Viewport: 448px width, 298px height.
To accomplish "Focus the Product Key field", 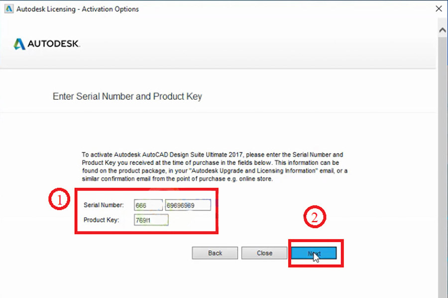I will [x=151, y=220].
